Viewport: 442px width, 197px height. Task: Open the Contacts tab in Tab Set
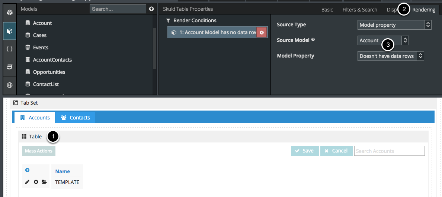coord(76,118)
